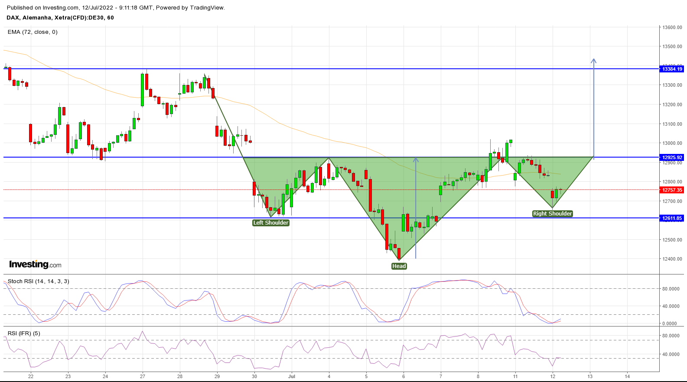Click date 6 on the time axis
Screen dimensions: 687x382
click(x=404, y=376)
